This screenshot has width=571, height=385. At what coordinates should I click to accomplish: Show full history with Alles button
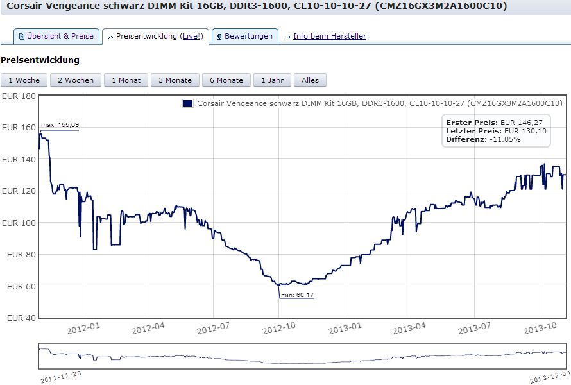click(x=310, y=80)
